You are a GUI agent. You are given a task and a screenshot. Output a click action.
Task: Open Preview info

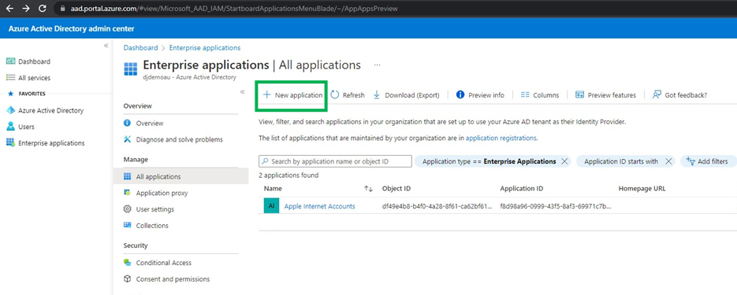480,94
